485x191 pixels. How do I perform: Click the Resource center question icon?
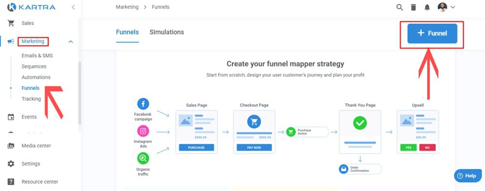pyautogui.click(x=11, y=182)
